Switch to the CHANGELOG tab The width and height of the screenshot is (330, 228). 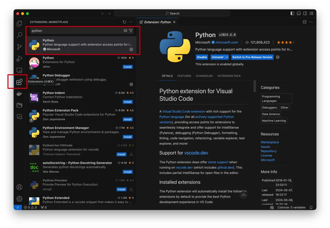(204, 76)
